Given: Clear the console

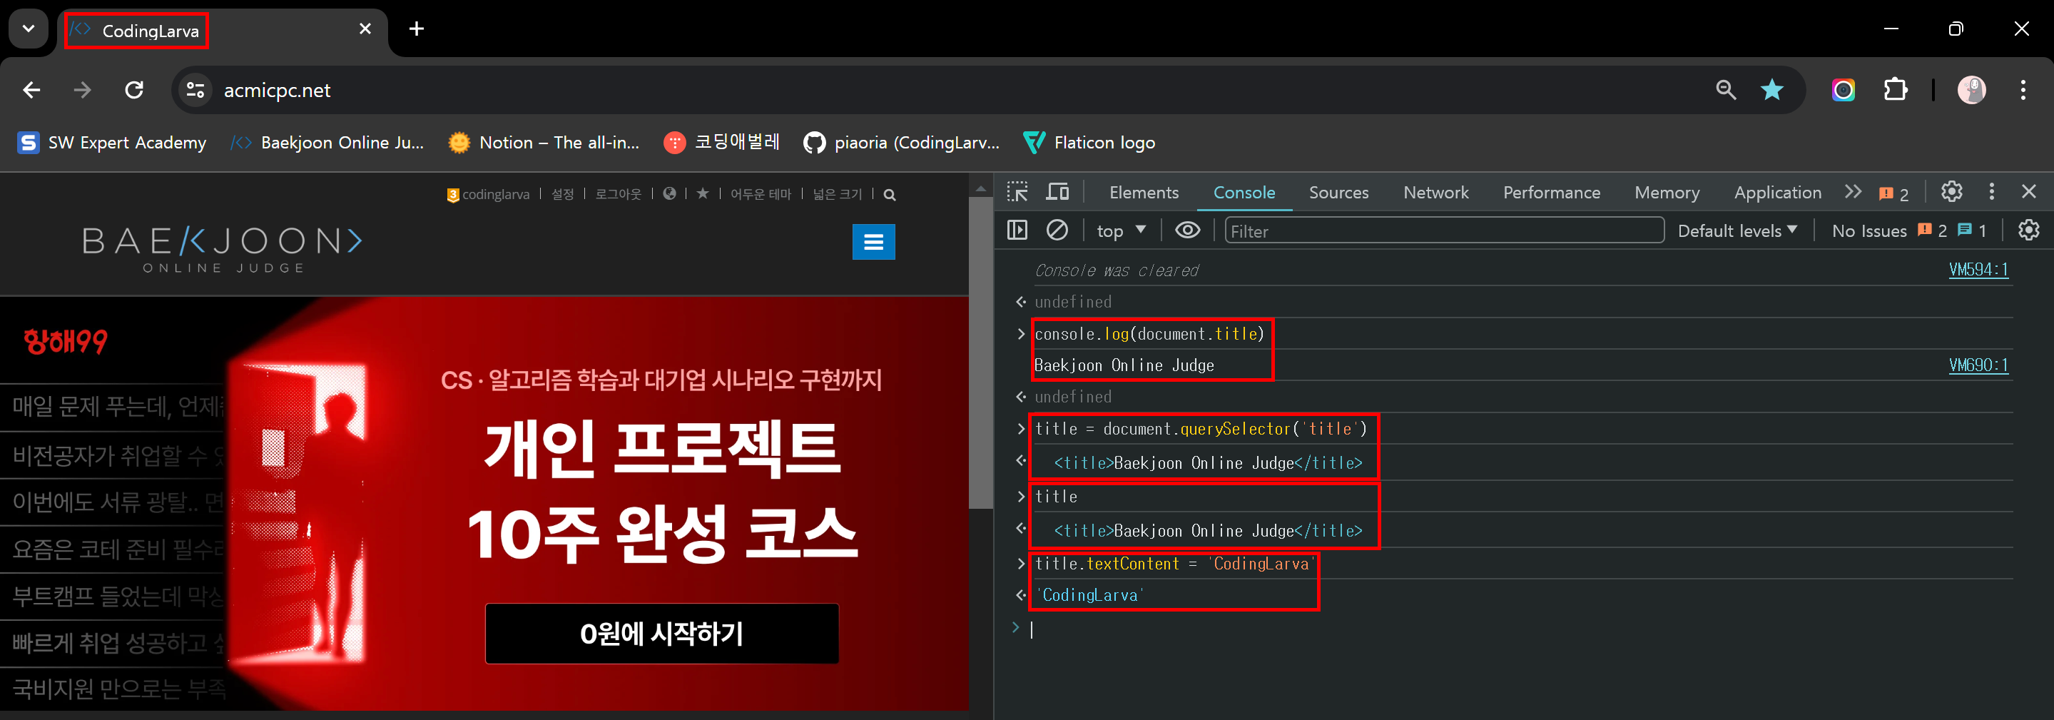Looking at the screenshot, I should pyautogui.click(x=1057, y=230).
